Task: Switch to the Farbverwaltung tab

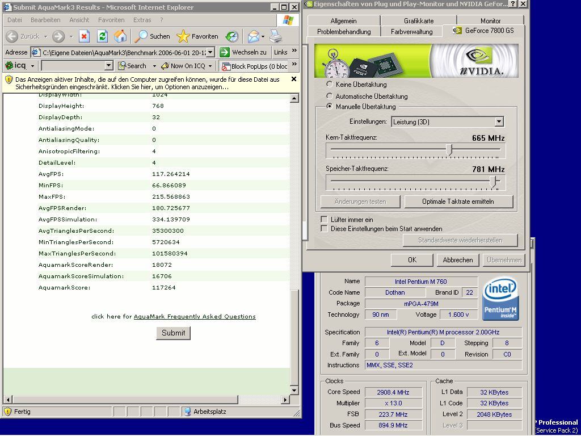Action: click(x=412, y=32)
